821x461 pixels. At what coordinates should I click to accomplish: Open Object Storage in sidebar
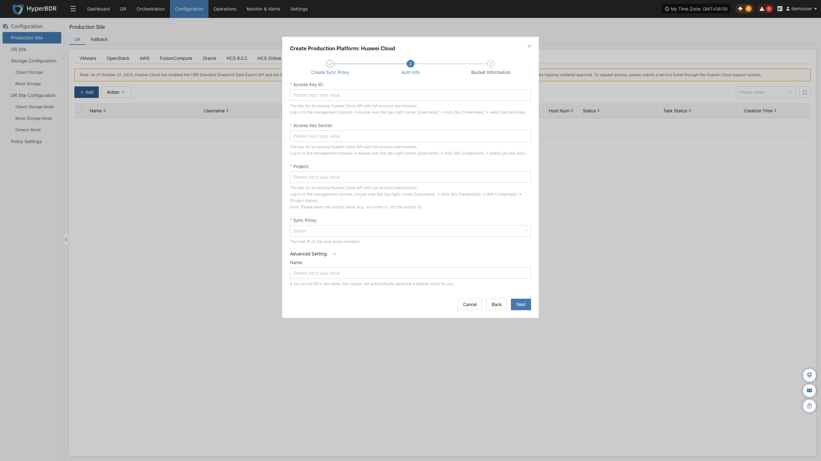point(32,72)
